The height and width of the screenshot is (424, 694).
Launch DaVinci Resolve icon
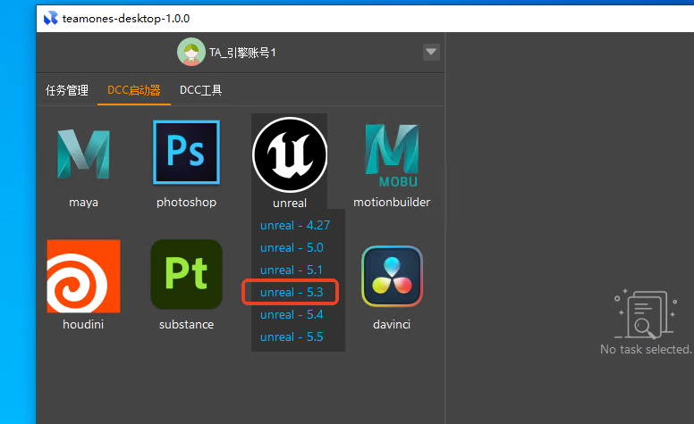click(x=392, y=276)
